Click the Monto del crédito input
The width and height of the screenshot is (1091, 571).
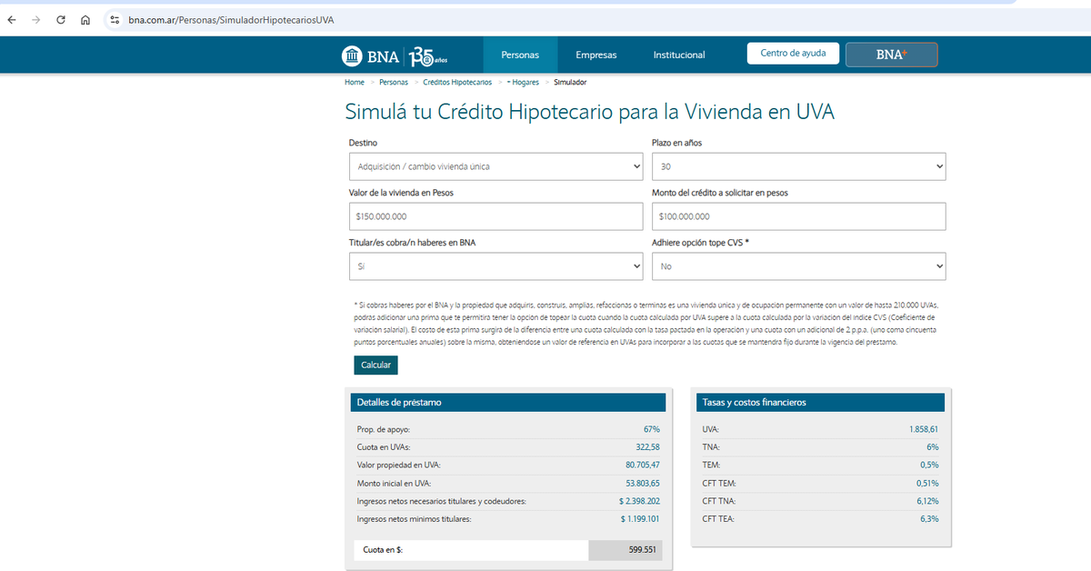(799, 216)
